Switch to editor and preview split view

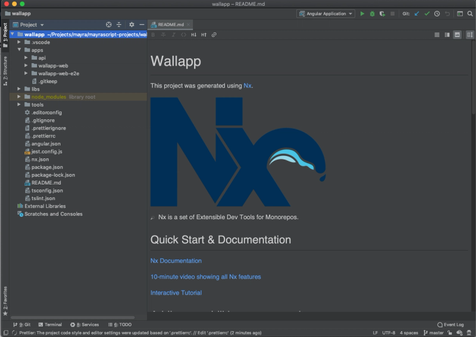click(x=447, y=35)
